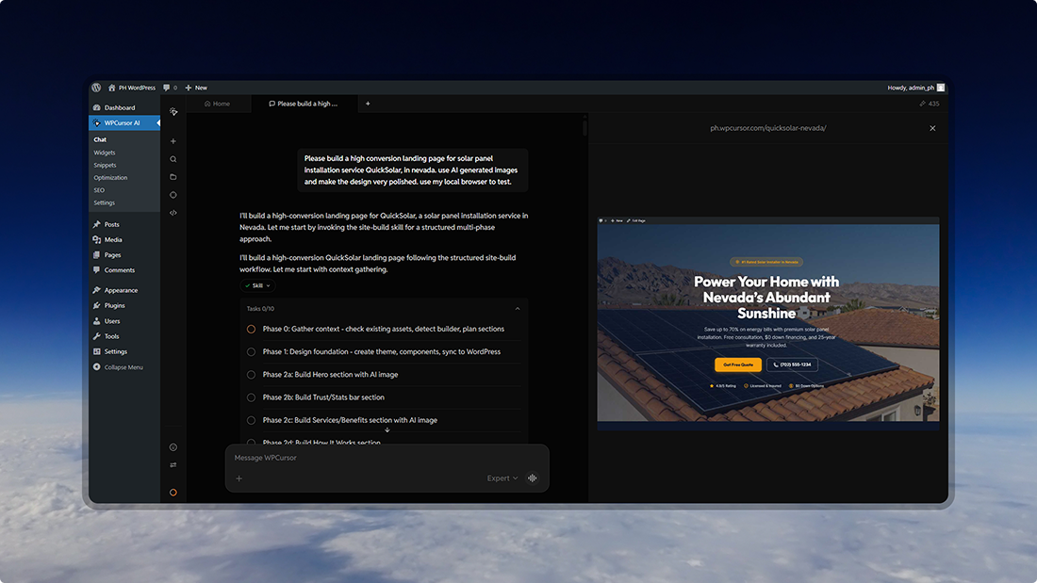This screenshot has height=583, width=1037.
Task: Click the link icon next to 435 counter
Action: 921,104
